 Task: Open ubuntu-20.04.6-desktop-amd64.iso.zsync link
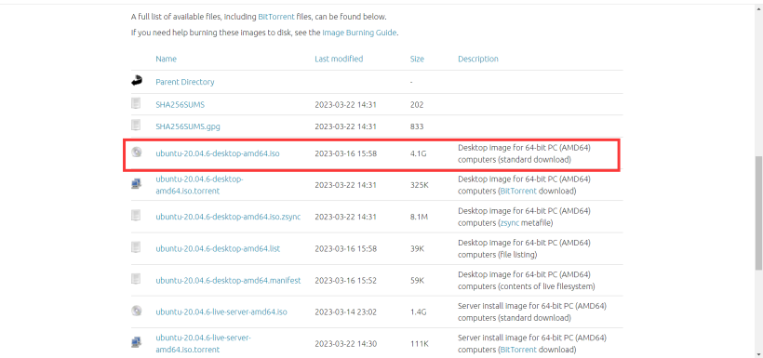click(228, 217)
